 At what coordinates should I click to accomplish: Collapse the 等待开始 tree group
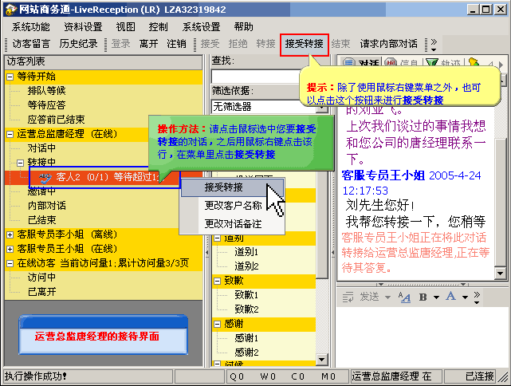point(10,77)
